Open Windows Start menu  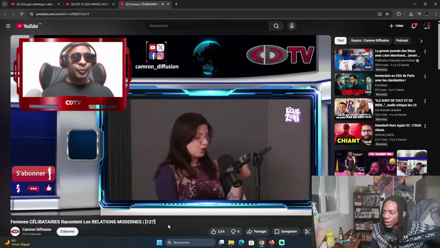159,242
